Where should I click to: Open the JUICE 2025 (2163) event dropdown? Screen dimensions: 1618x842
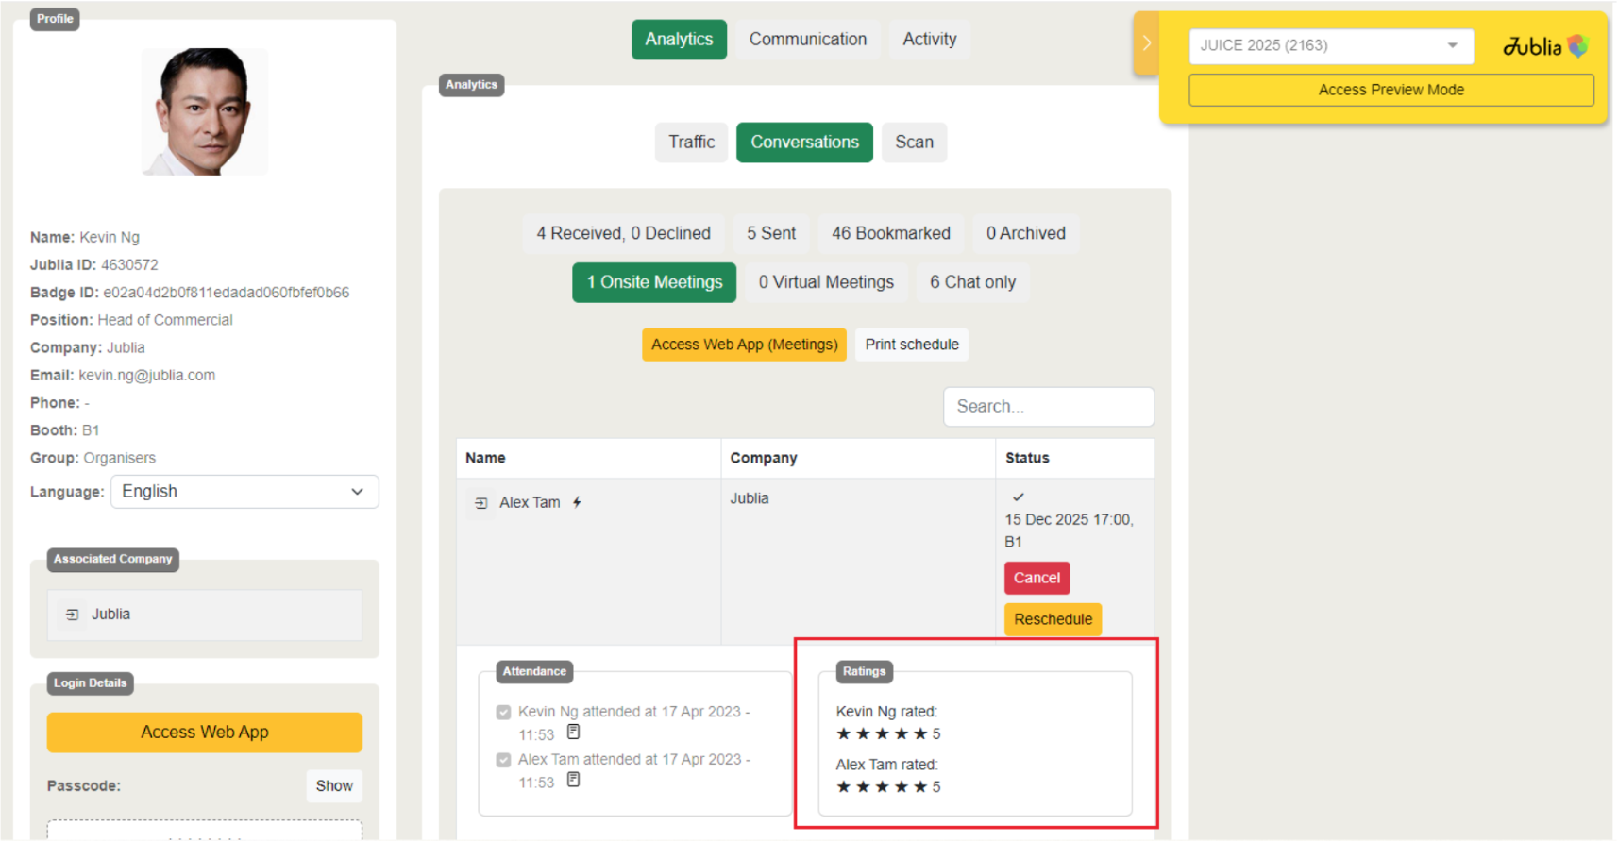1331,45
